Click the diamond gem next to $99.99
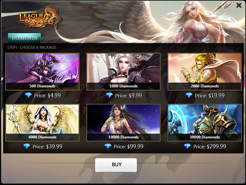 click(x=108, y=146)
